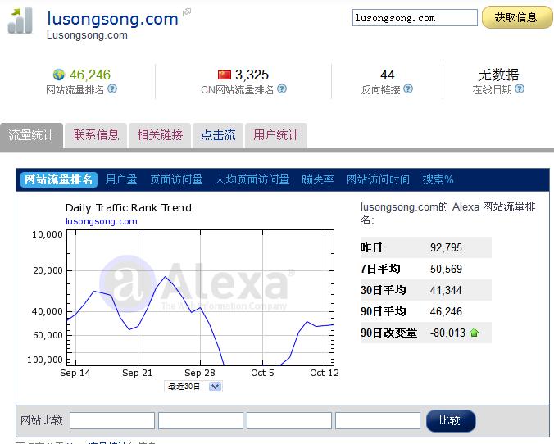Switch to the 用户统计 tab

276,135
